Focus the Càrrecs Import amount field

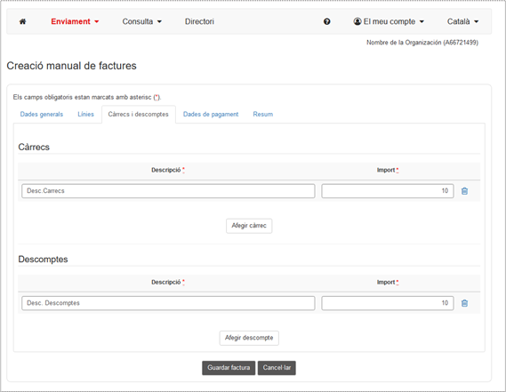[387, 191]
